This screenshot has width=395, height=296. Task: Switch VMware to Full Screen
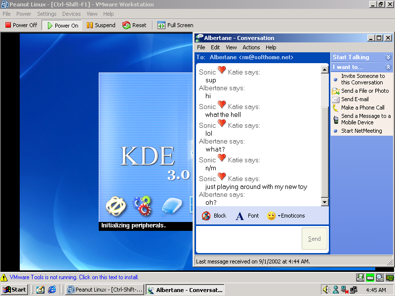[x=176, y=25]
